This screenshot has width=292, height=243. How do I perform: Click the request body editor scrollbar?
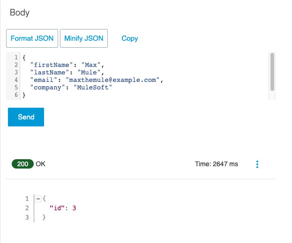272,72
